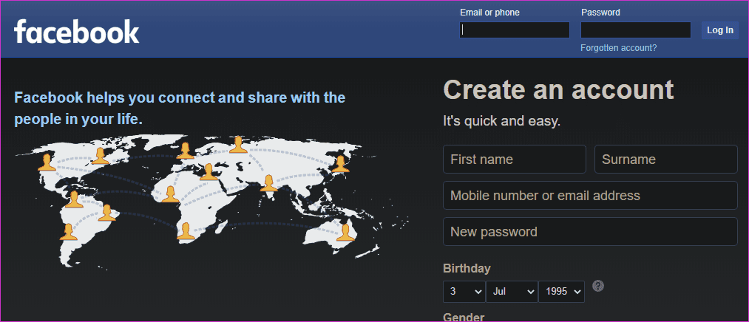The height and width of the screenshot is (322, 749).
Task: Open the birthday month dropdown showing Jul
Action: click(512, 292)
